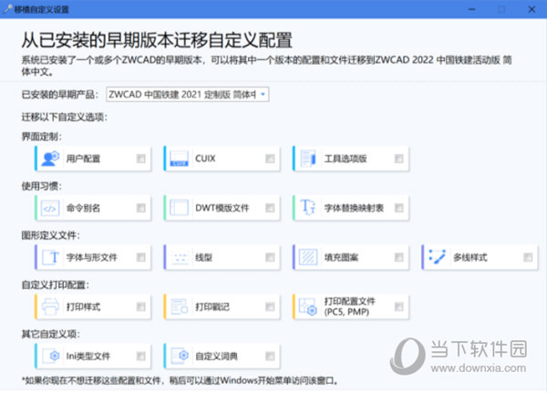Click the 打印样式 printer icon
The width and height of the screenshot is (547, 393).
point(50,306)
